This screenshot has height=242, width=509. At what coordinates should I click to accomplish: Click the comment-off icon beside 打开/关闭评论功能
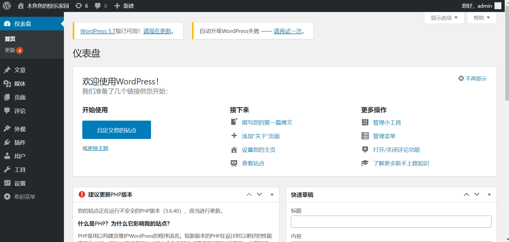(x=365, y=150)
